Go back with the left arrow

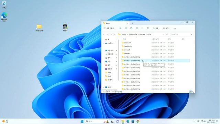(104, 34)
